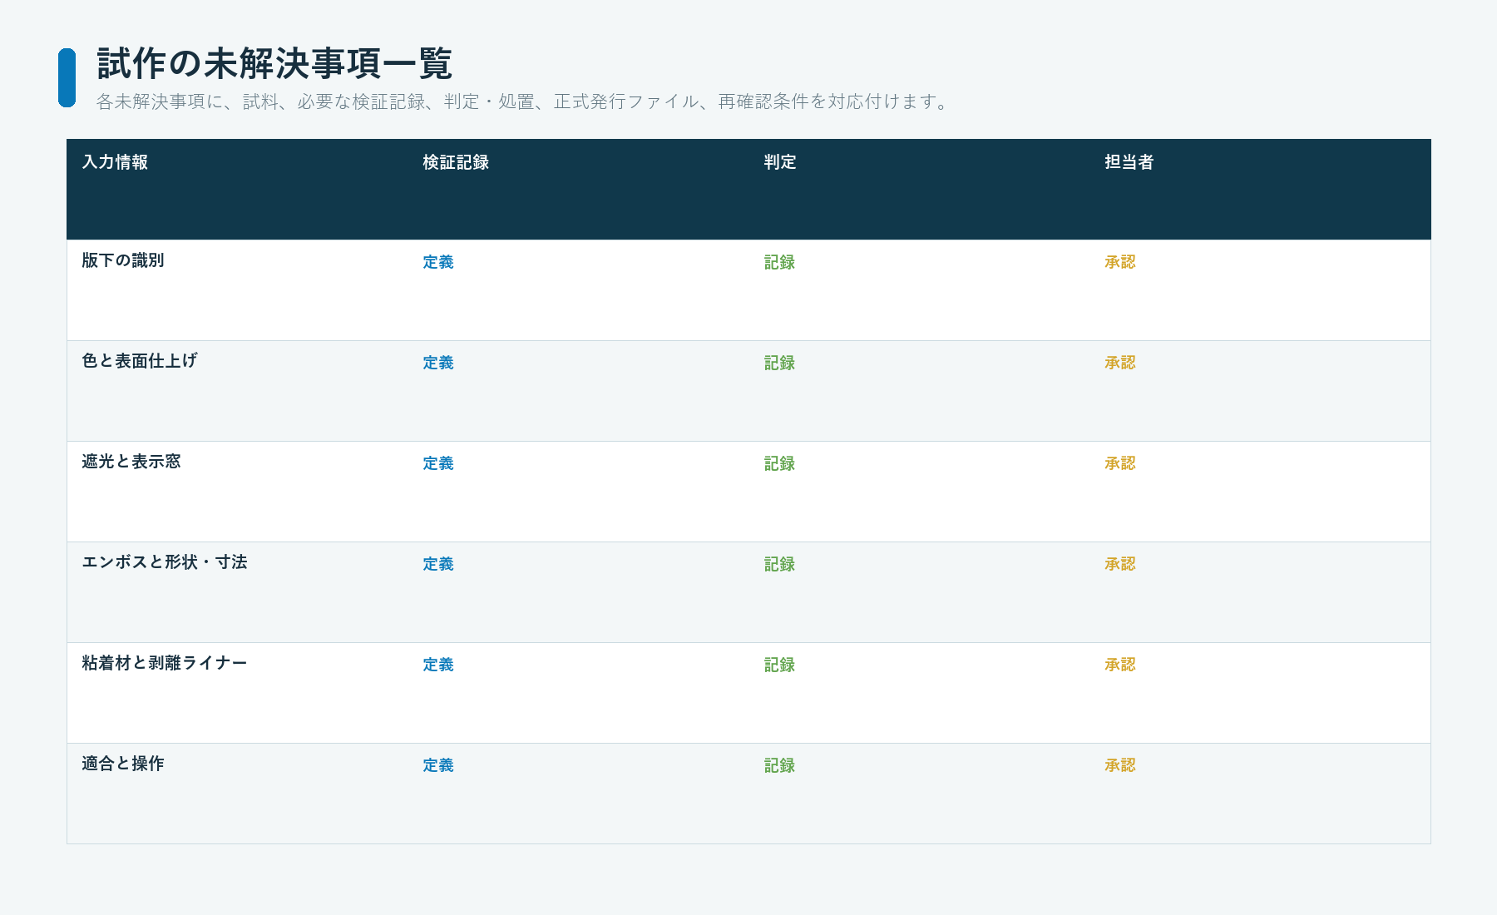The image size is (1497, 915).
Task: Select the 粘着材と剥離ライナー row label
Action: 165,663
